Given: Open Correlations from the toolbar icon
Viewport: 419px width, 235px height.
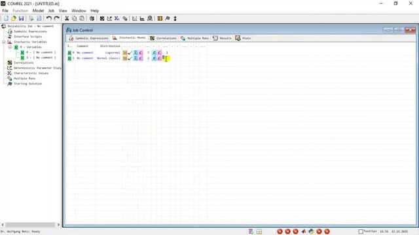Looking at the screenshot, I should point(102,18).
